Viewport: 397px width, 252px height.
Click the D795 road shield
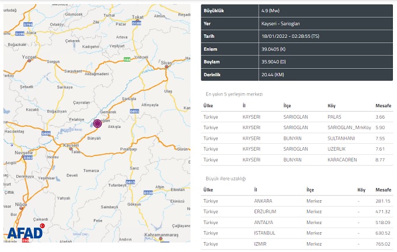[28, 24]
